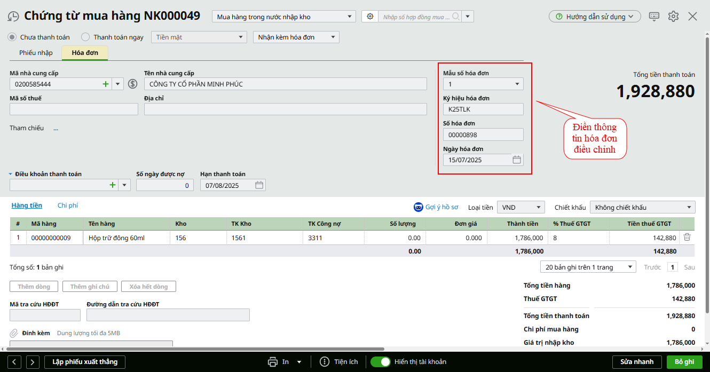Click the printer In icon
This screenshot has width=710, height=372.
[x=273, y=362]
